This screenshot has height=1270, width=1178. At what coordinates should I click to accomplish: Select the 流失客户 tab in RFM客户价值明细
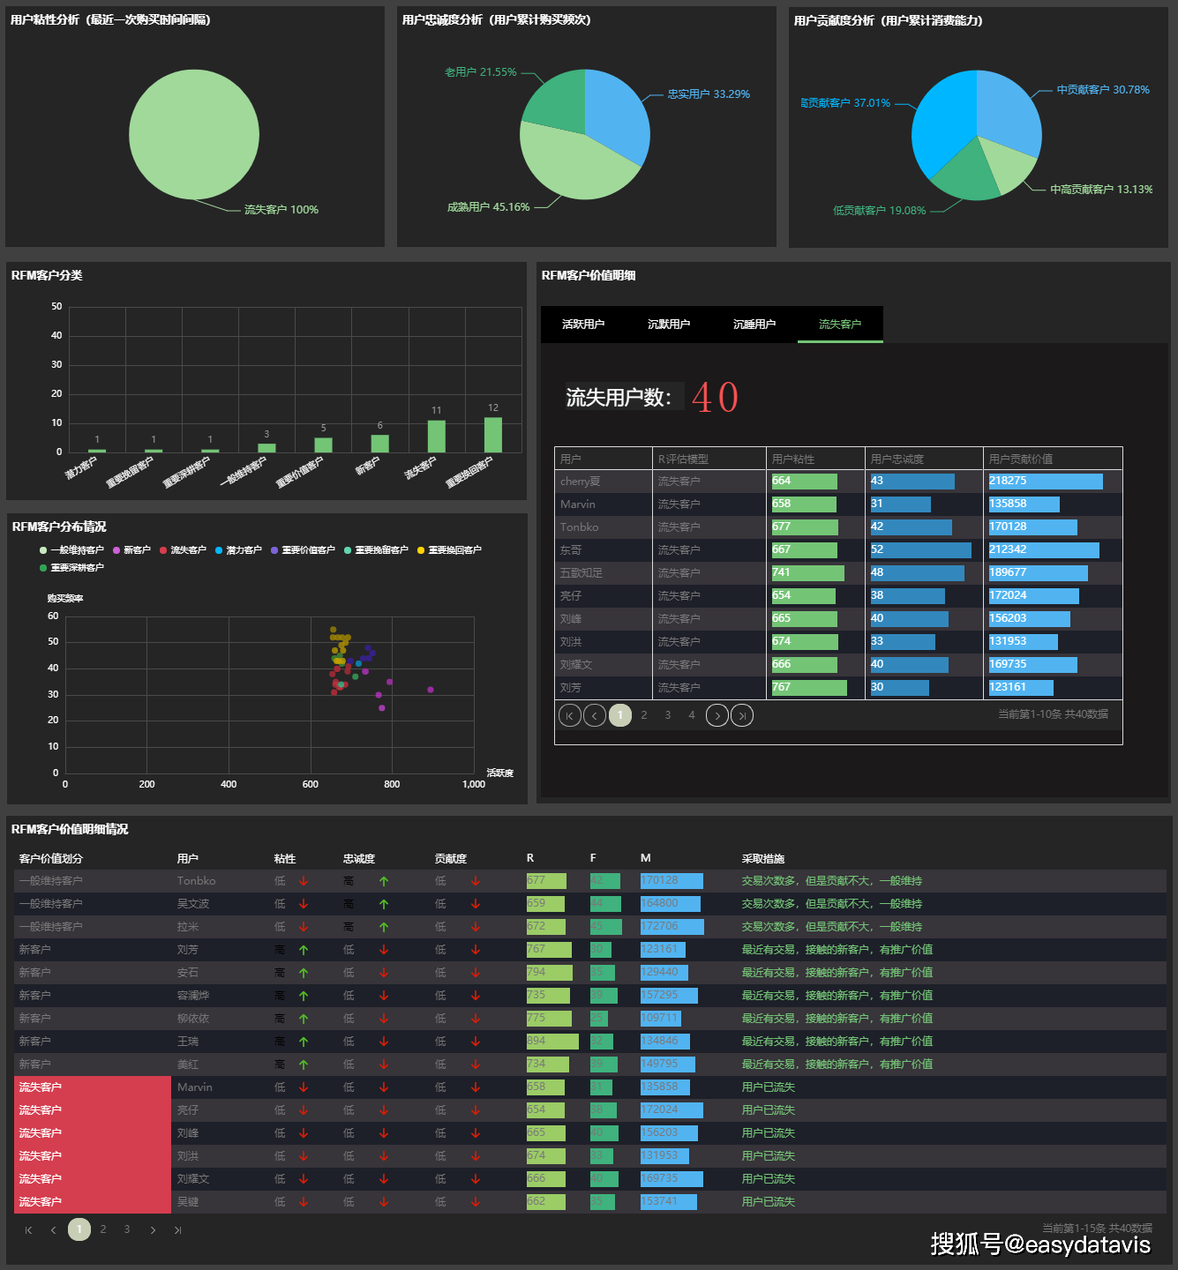coord(840,325)
